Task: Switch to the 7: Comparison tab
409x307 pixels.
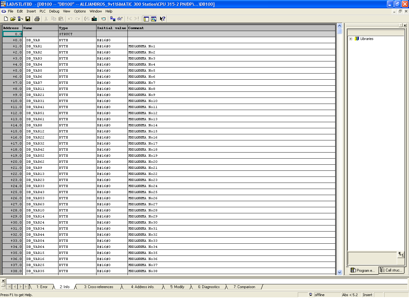Action: click(244, 287)
